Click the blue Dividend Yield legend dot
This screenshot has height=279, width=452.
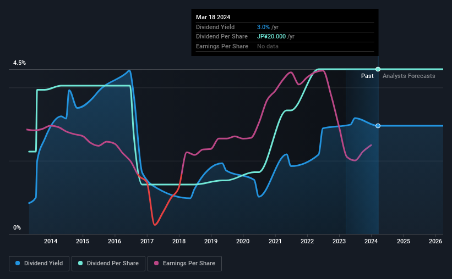pyautogui.click(x=18, y=263)
